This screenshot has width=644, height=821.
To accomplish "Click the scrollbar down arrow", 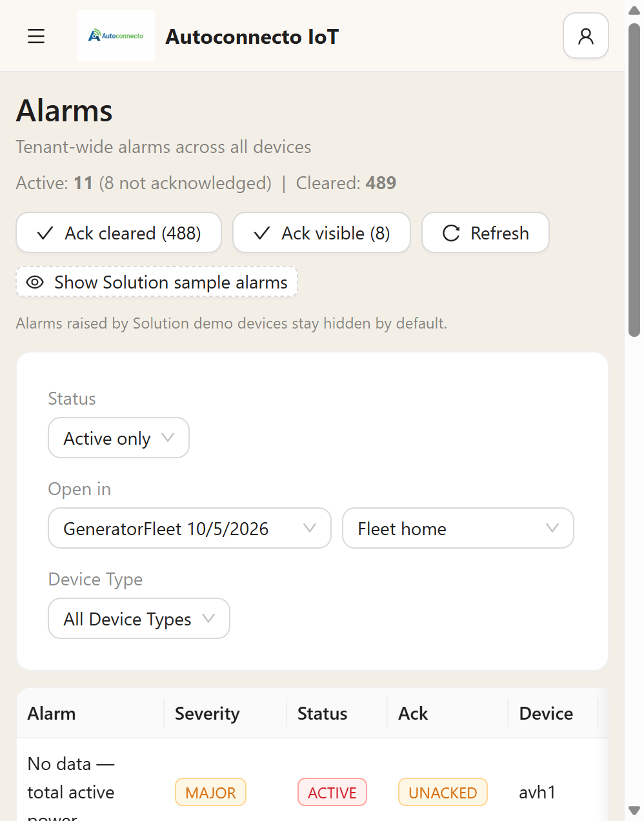I will [634, 811].
